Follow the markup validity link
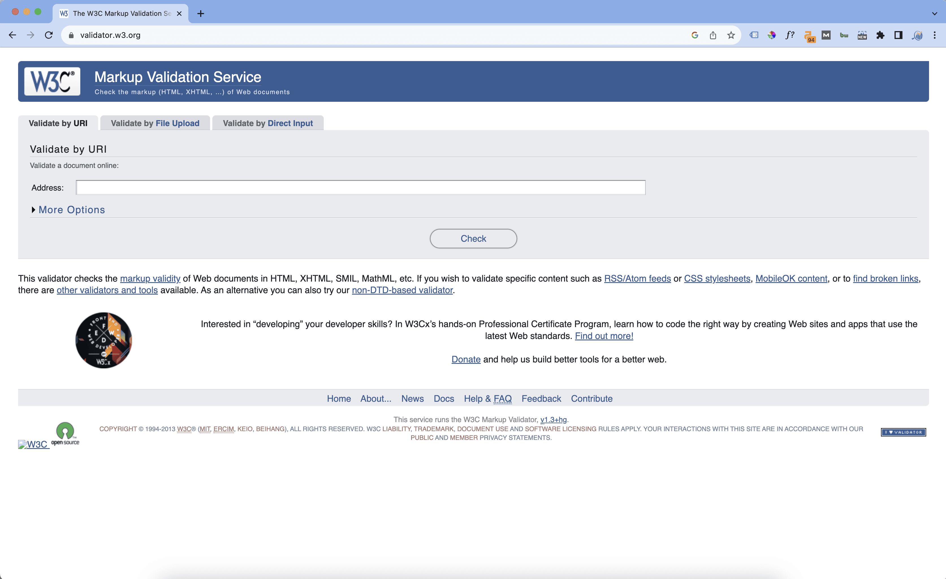The height and width of the screenshot is (579, 946). [150, 278]
